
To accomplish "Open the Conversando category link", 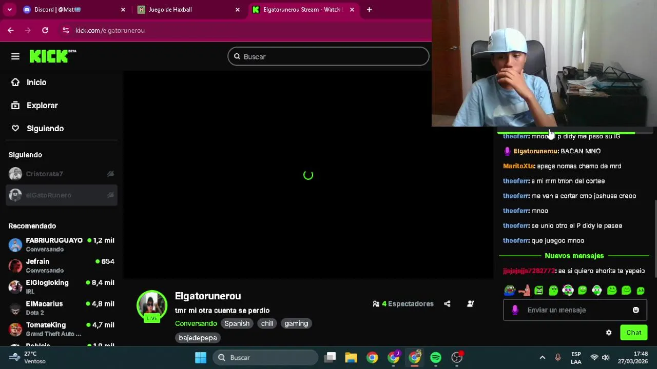I will click(196, 323).
